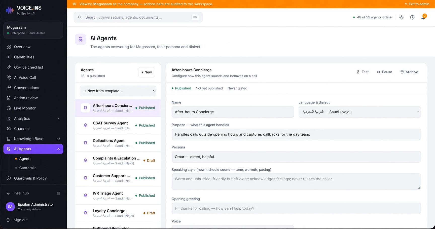435x229 pixels.
Task: Select Complaints & Escalation draft agent
Action: click(x=118, y=161)
